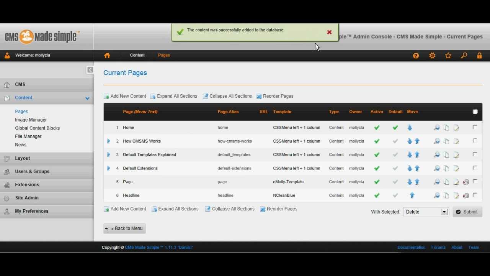The height and width of the screenshot is (276, 490).
Task: Click top Collapse All Sections link
Action: [227, 96]
